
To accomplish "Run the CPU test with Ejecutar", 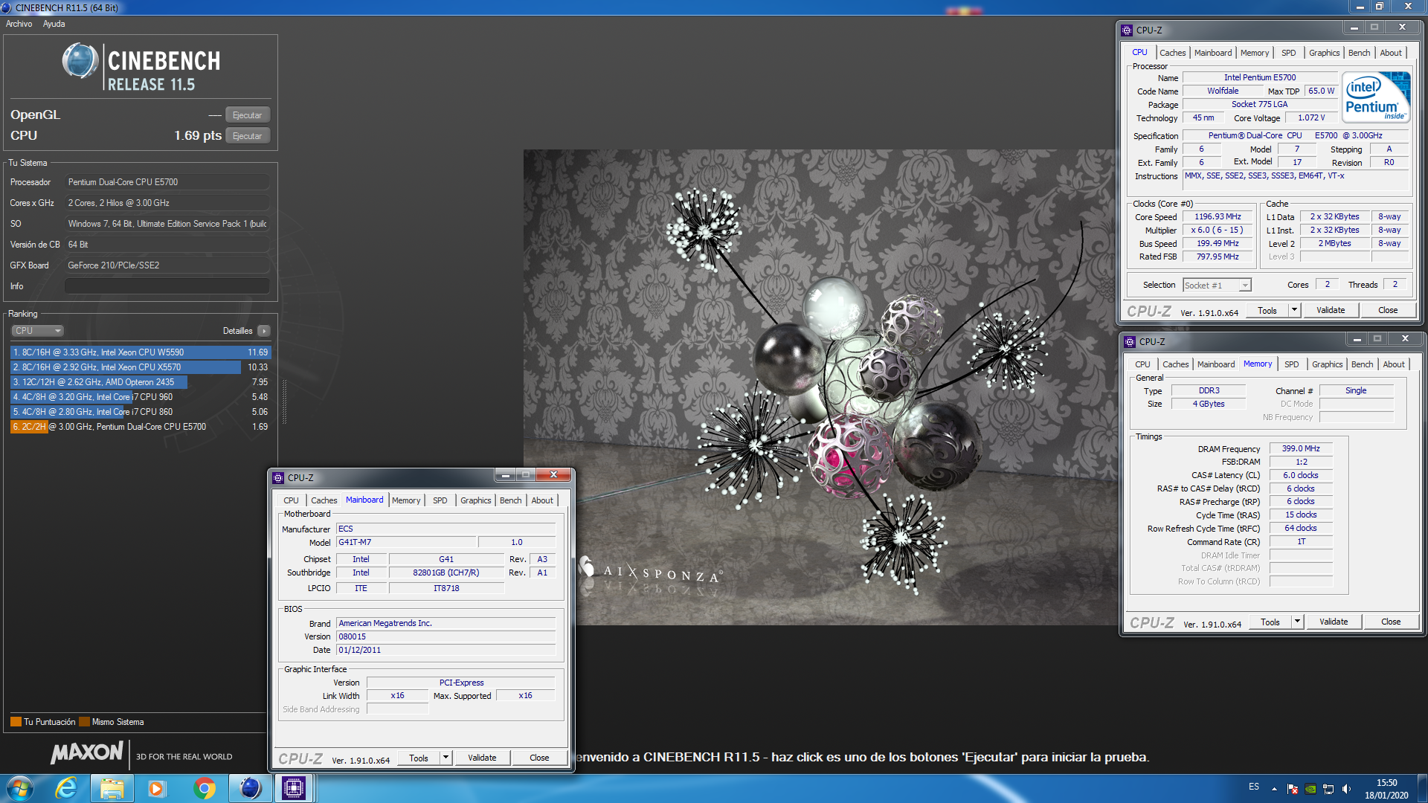I will tap(247, 136).
